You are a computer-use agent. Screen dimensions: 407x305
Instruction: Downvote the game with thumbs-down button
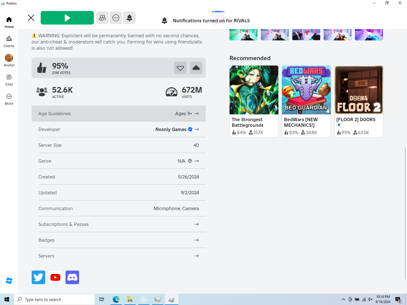click(180, 68)
